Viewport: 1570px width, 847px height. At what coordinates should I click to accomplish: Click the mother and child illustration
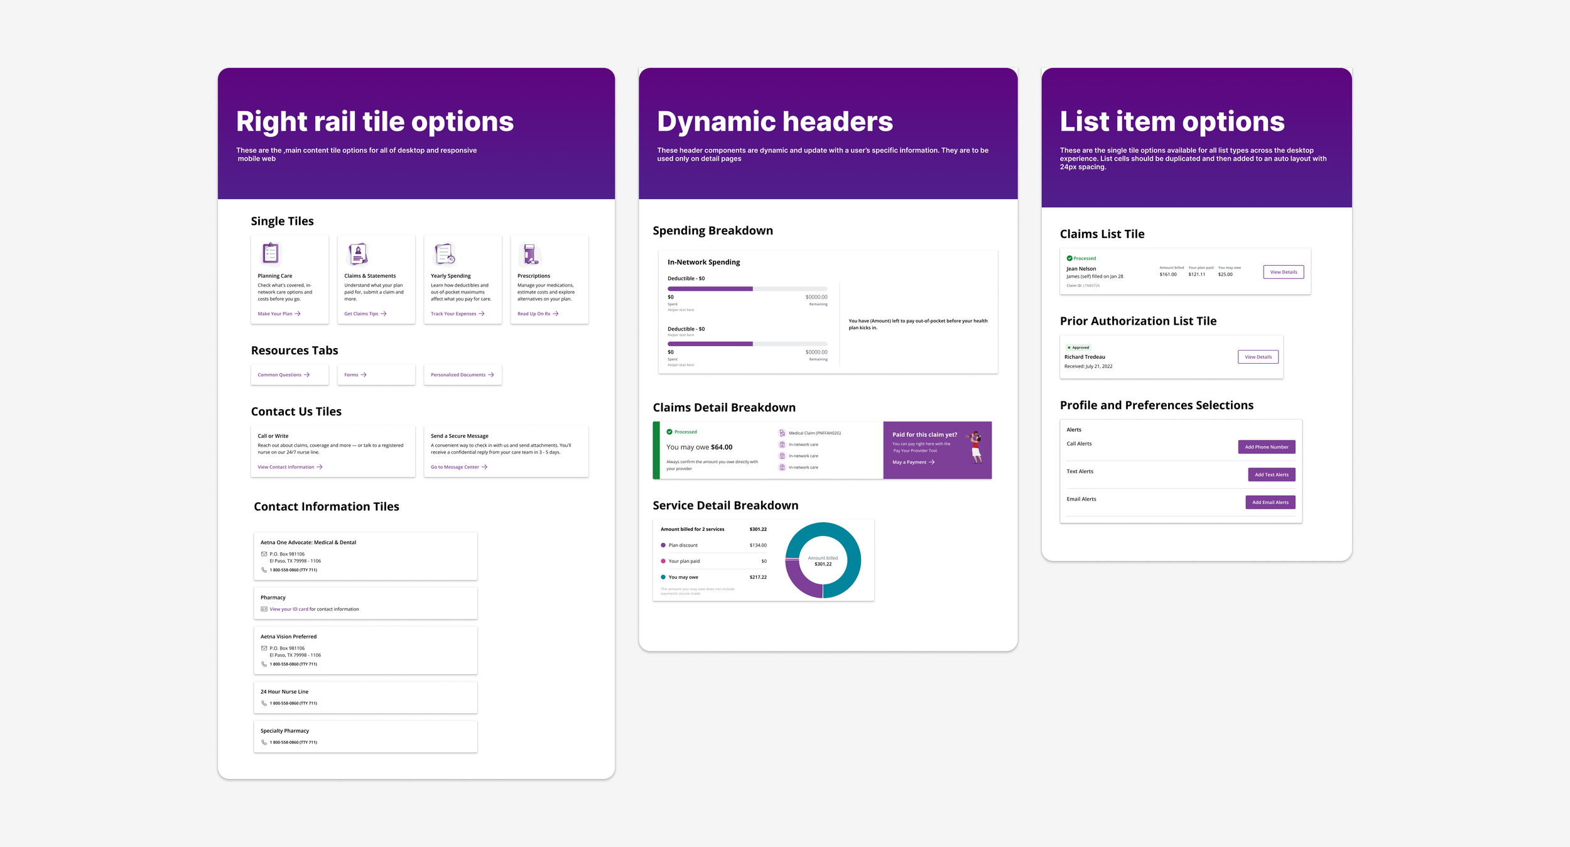tap(974, 447)
